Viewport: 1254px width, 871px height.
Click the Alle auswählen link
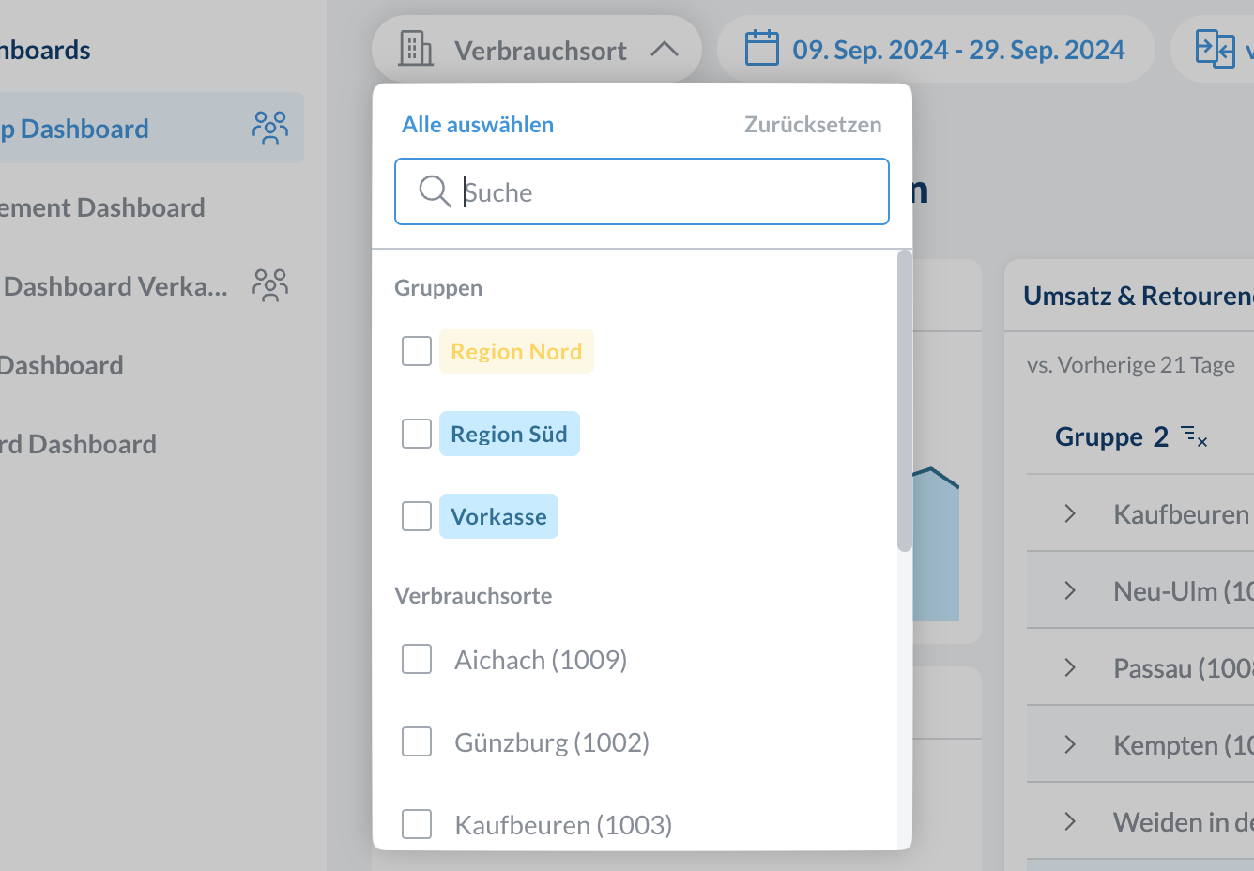tap(478, 125)
